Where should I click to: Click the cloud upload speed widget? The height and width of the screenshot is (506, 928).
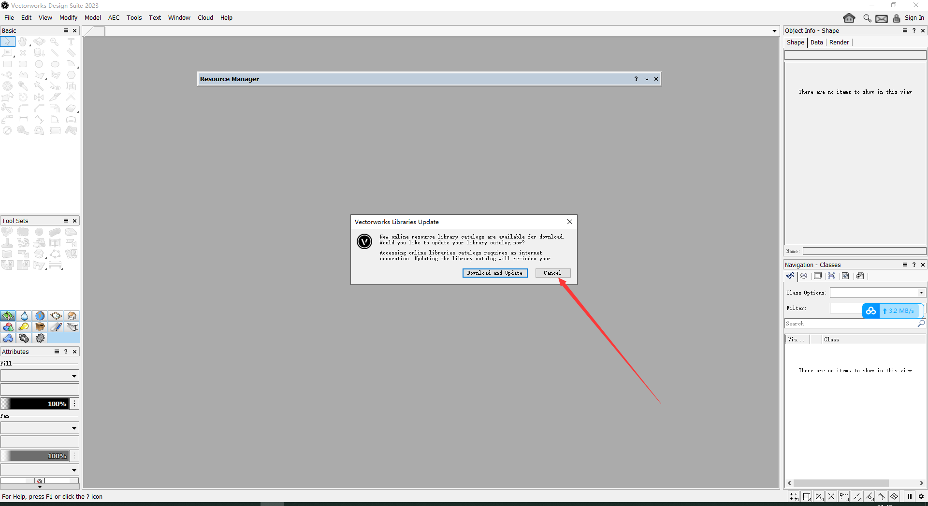(893, 311)
